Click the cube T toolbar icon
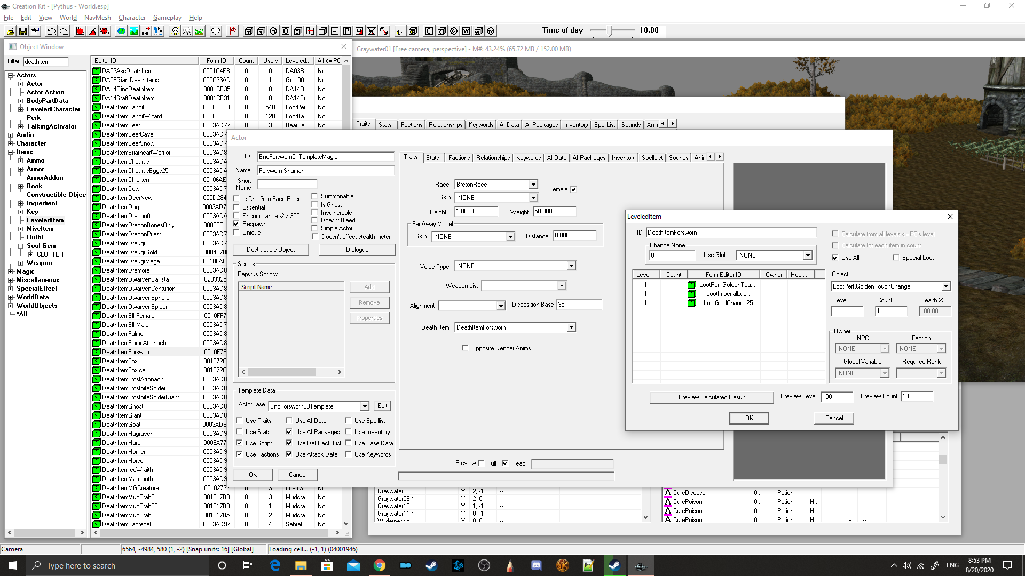The height and width of the screenshot is (576, 1025). pos(249,31)
